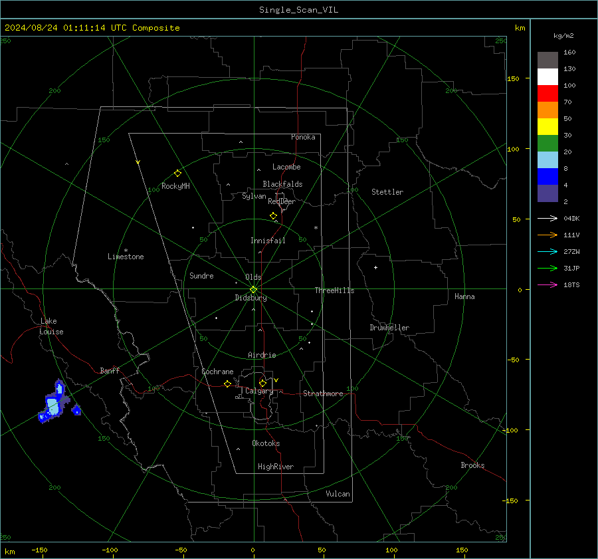Click the yellow radar center marker at Didsbury
598x559 pixels.
click(x=253, y=290)
